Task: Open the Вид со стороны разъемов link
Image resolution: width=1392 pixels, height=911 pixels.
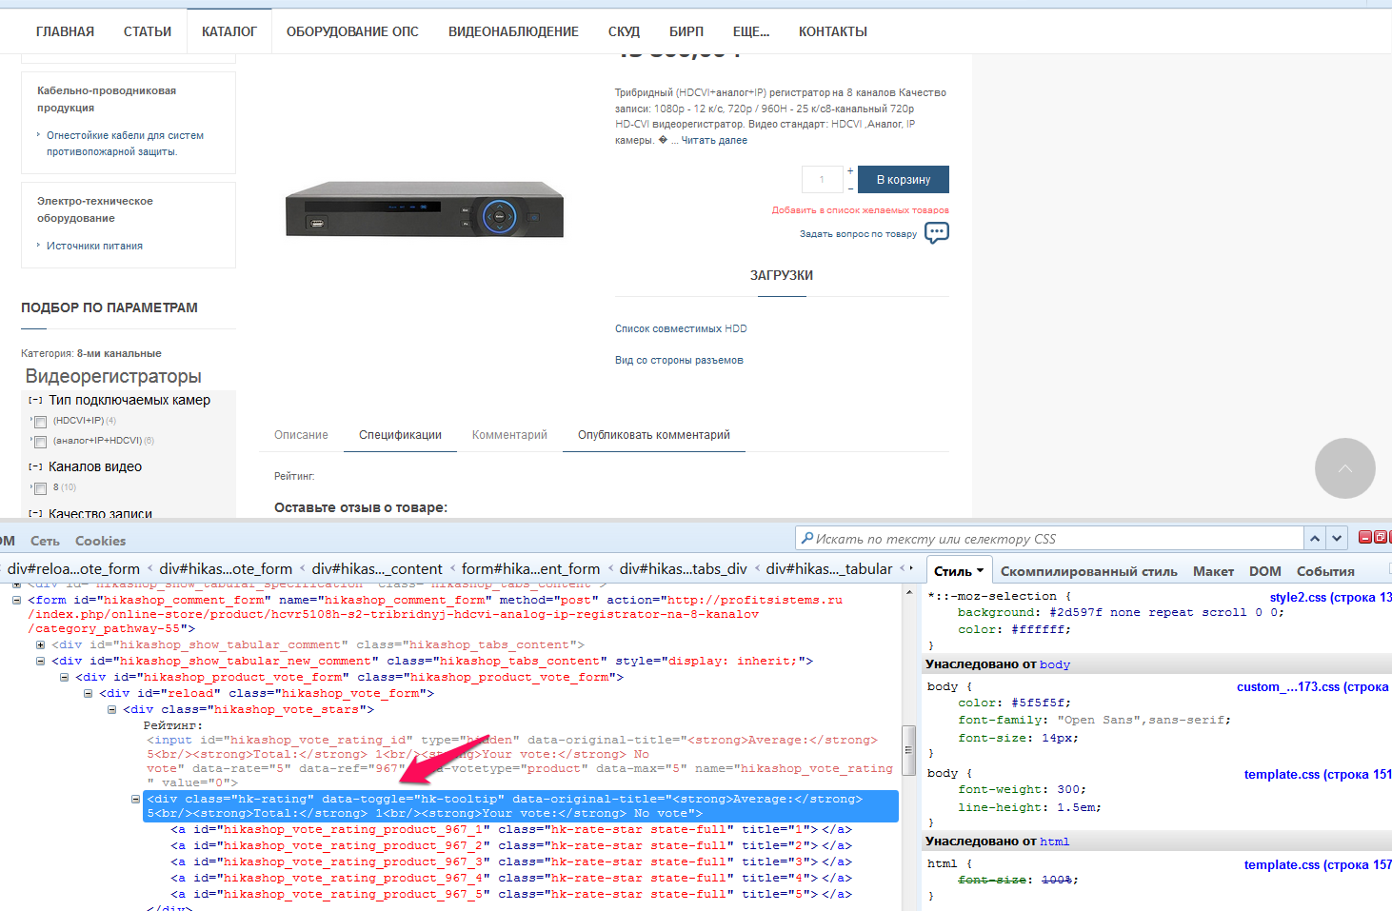Action: pos(679,360)
